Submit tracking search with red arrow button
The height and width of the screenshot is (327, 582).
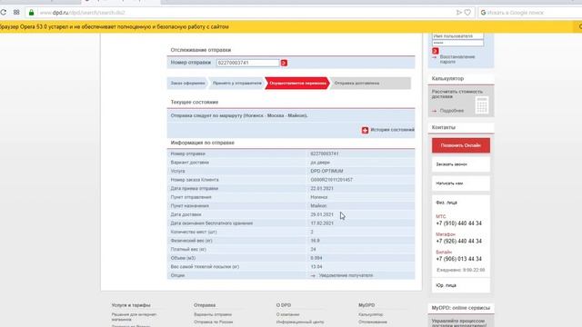point(284,63)
